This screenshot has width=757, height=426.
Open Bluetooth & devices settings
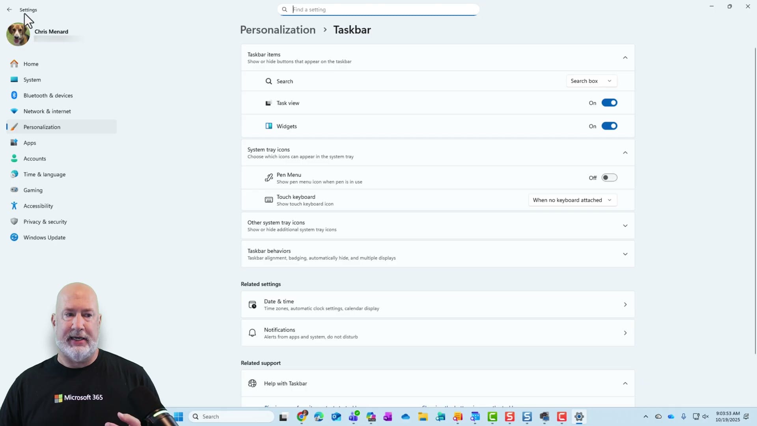coord(48,95)
